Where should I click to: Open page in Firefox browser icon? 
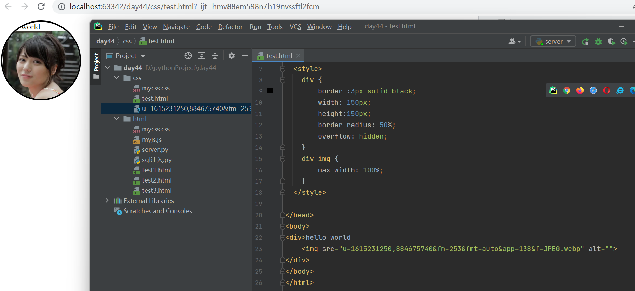pyautogui.click(x=580, y=90)
